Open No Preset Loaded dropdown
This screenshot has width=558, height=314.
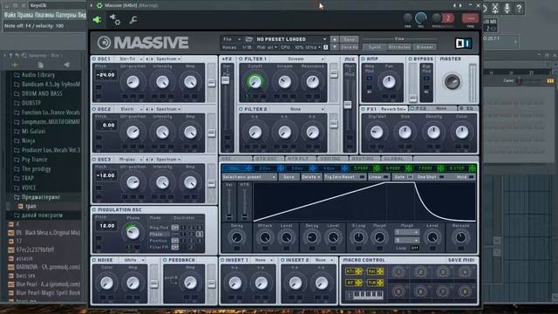tap(291, 39)
